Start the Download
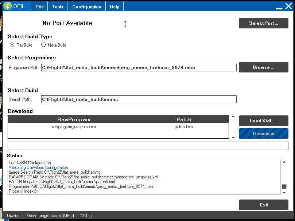 [263, 134]
